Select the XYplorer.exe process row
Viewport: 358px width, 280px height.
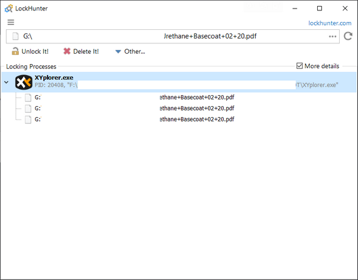coord(179,82)
